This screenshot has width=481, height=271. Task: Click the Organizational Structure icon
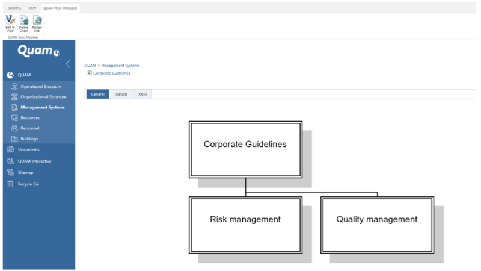pyautogui.click(x=14, y=97)
